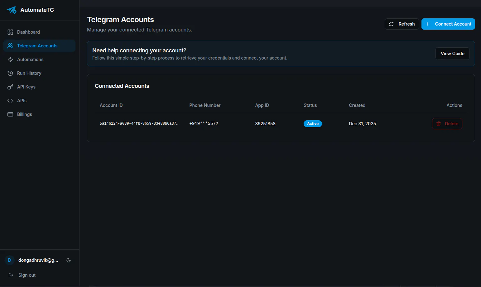Click the App ID column header
481x287 pixels.
coord(262,105)
